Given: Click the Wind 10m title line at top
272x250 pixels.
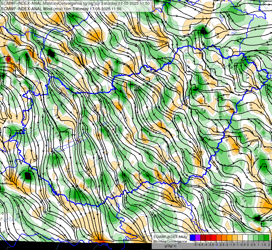Looking at the screenshot, I should click(61, 9).
